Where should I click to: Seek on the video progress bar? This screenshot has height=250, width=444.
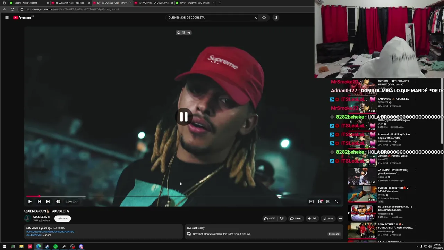[x=184, y=197]
